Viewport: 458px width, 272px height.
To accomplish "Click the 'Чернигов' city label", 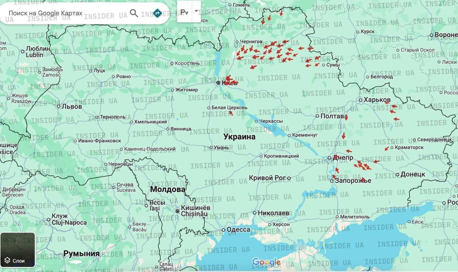I will 251,42.
